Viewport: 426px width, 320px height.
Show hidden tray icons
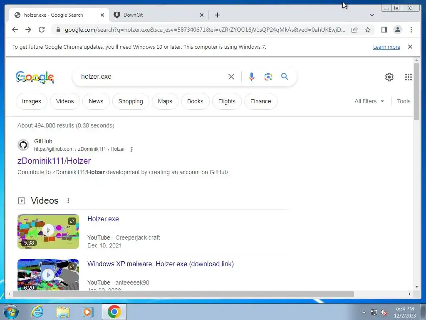click(x=364, y=312)
